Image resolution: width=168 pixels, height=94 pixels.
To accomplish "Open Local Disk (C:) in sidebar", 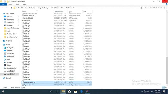I will coord(11,68).
